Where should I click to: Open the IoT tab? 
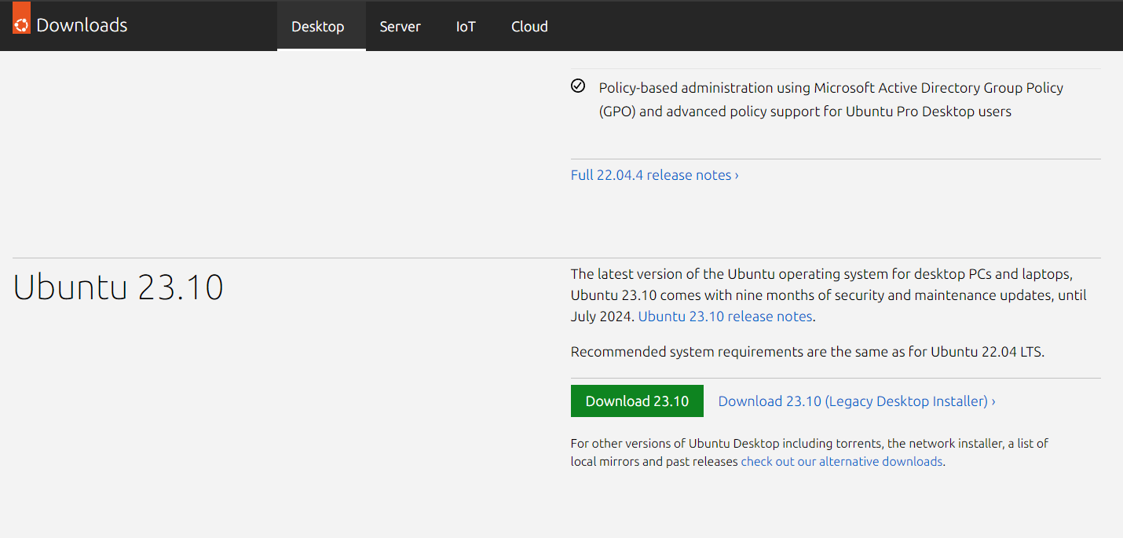point(466,26)
